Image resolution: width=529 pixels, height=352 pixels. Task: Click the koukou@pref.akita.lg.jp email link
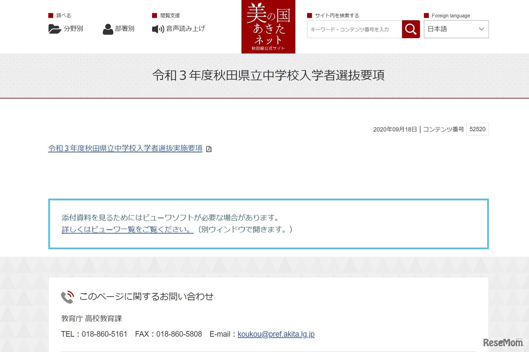point(276,334)
